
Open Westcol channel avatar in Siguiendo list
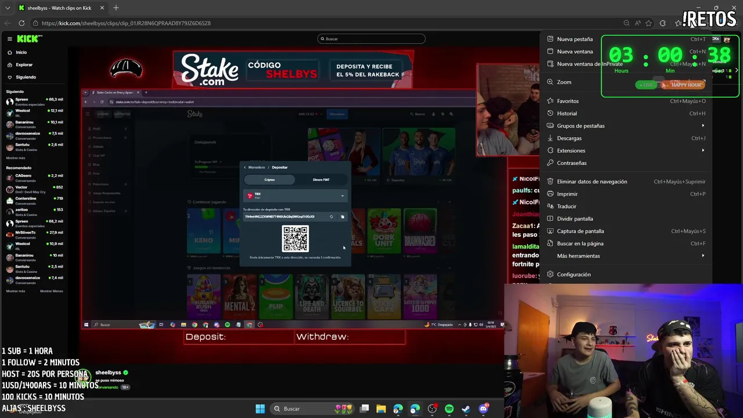coord(10,113)
